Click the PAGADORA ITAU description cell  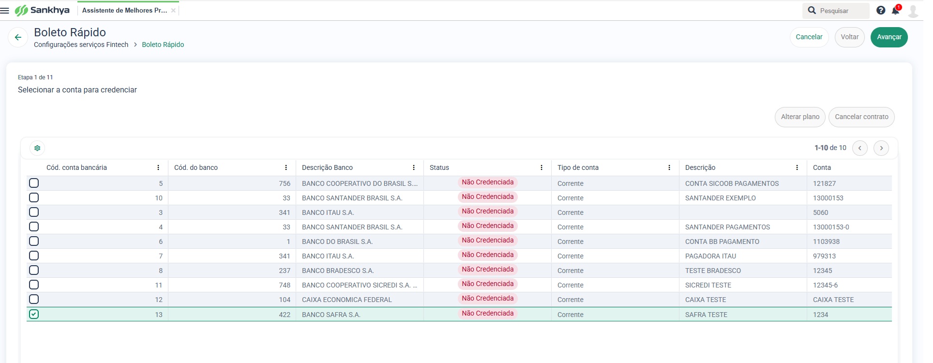coord(743,256)
